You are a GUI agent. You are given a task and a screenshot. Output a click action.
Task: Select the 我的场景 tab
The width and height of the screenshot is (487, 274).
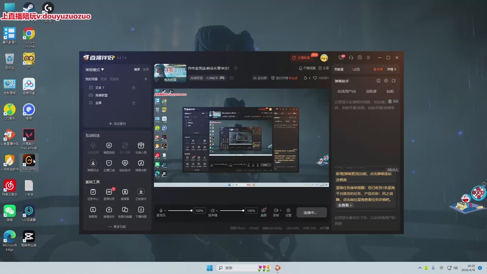coord(91,79)
